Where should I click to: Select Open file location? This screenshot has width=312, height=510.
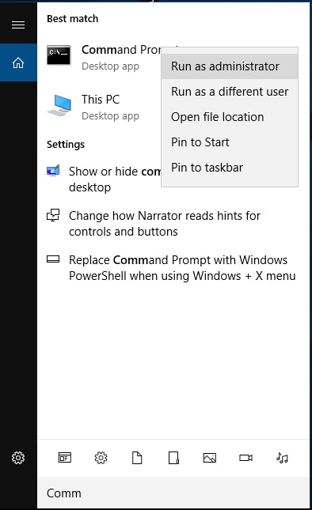click(x=230, y=117)
